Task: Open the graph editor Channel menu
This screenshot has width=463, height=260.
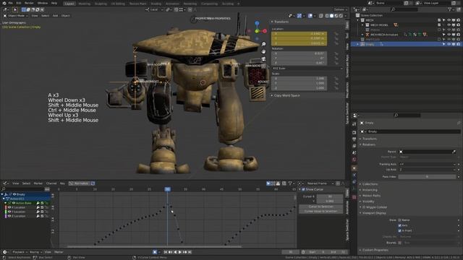Action: pos(51,183)
